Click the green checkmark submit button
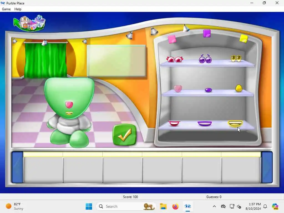This screenshot has height=213, width=284. click(x=125, y=135)
